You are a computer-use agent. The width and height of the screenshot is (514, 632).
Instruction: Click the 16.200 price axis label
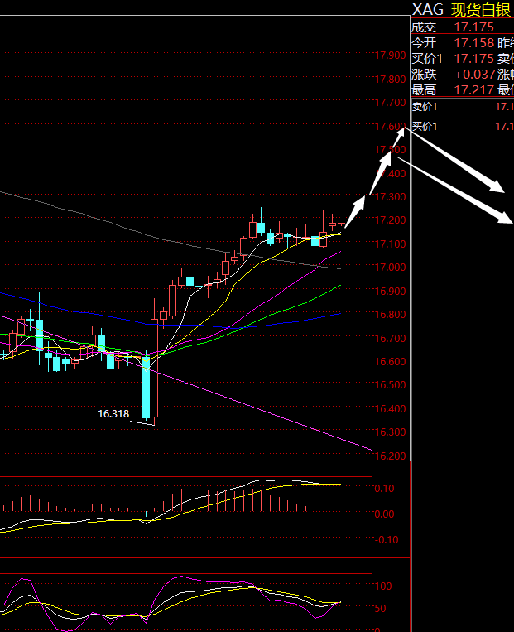[x=390, y=456]
